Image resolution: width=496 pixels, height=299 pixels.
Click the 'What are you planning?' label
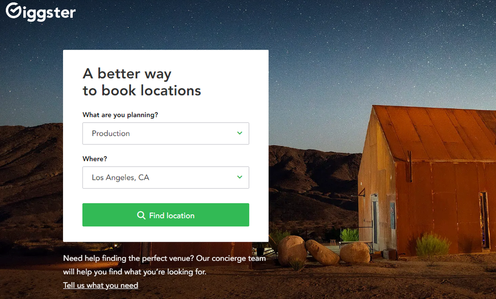coord(120,115)
